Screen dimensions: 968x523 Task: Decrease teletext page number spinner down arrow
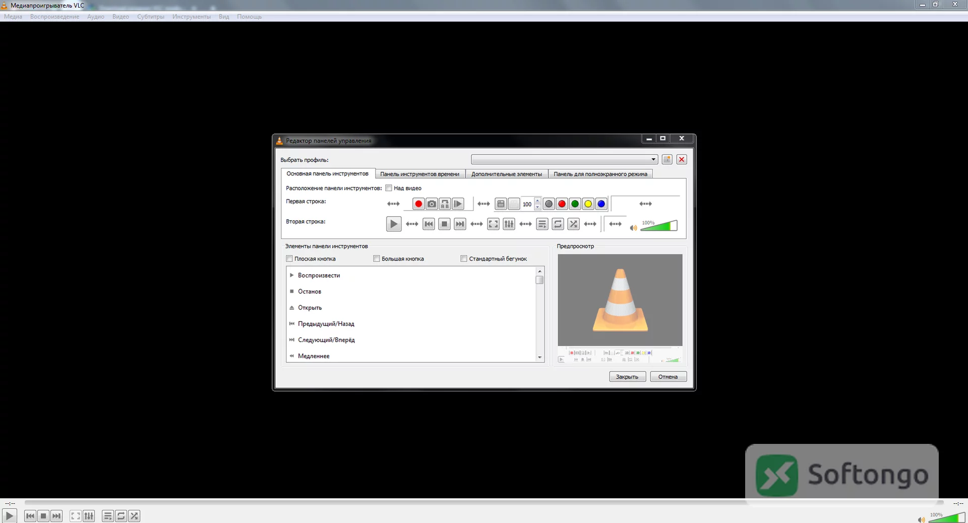(x=537, y=207)
